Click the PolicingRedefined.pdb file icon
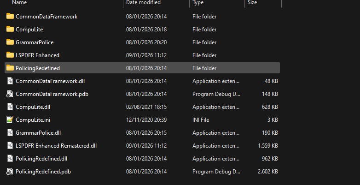This screenshot has height=185, width=360. click(10, 172)
